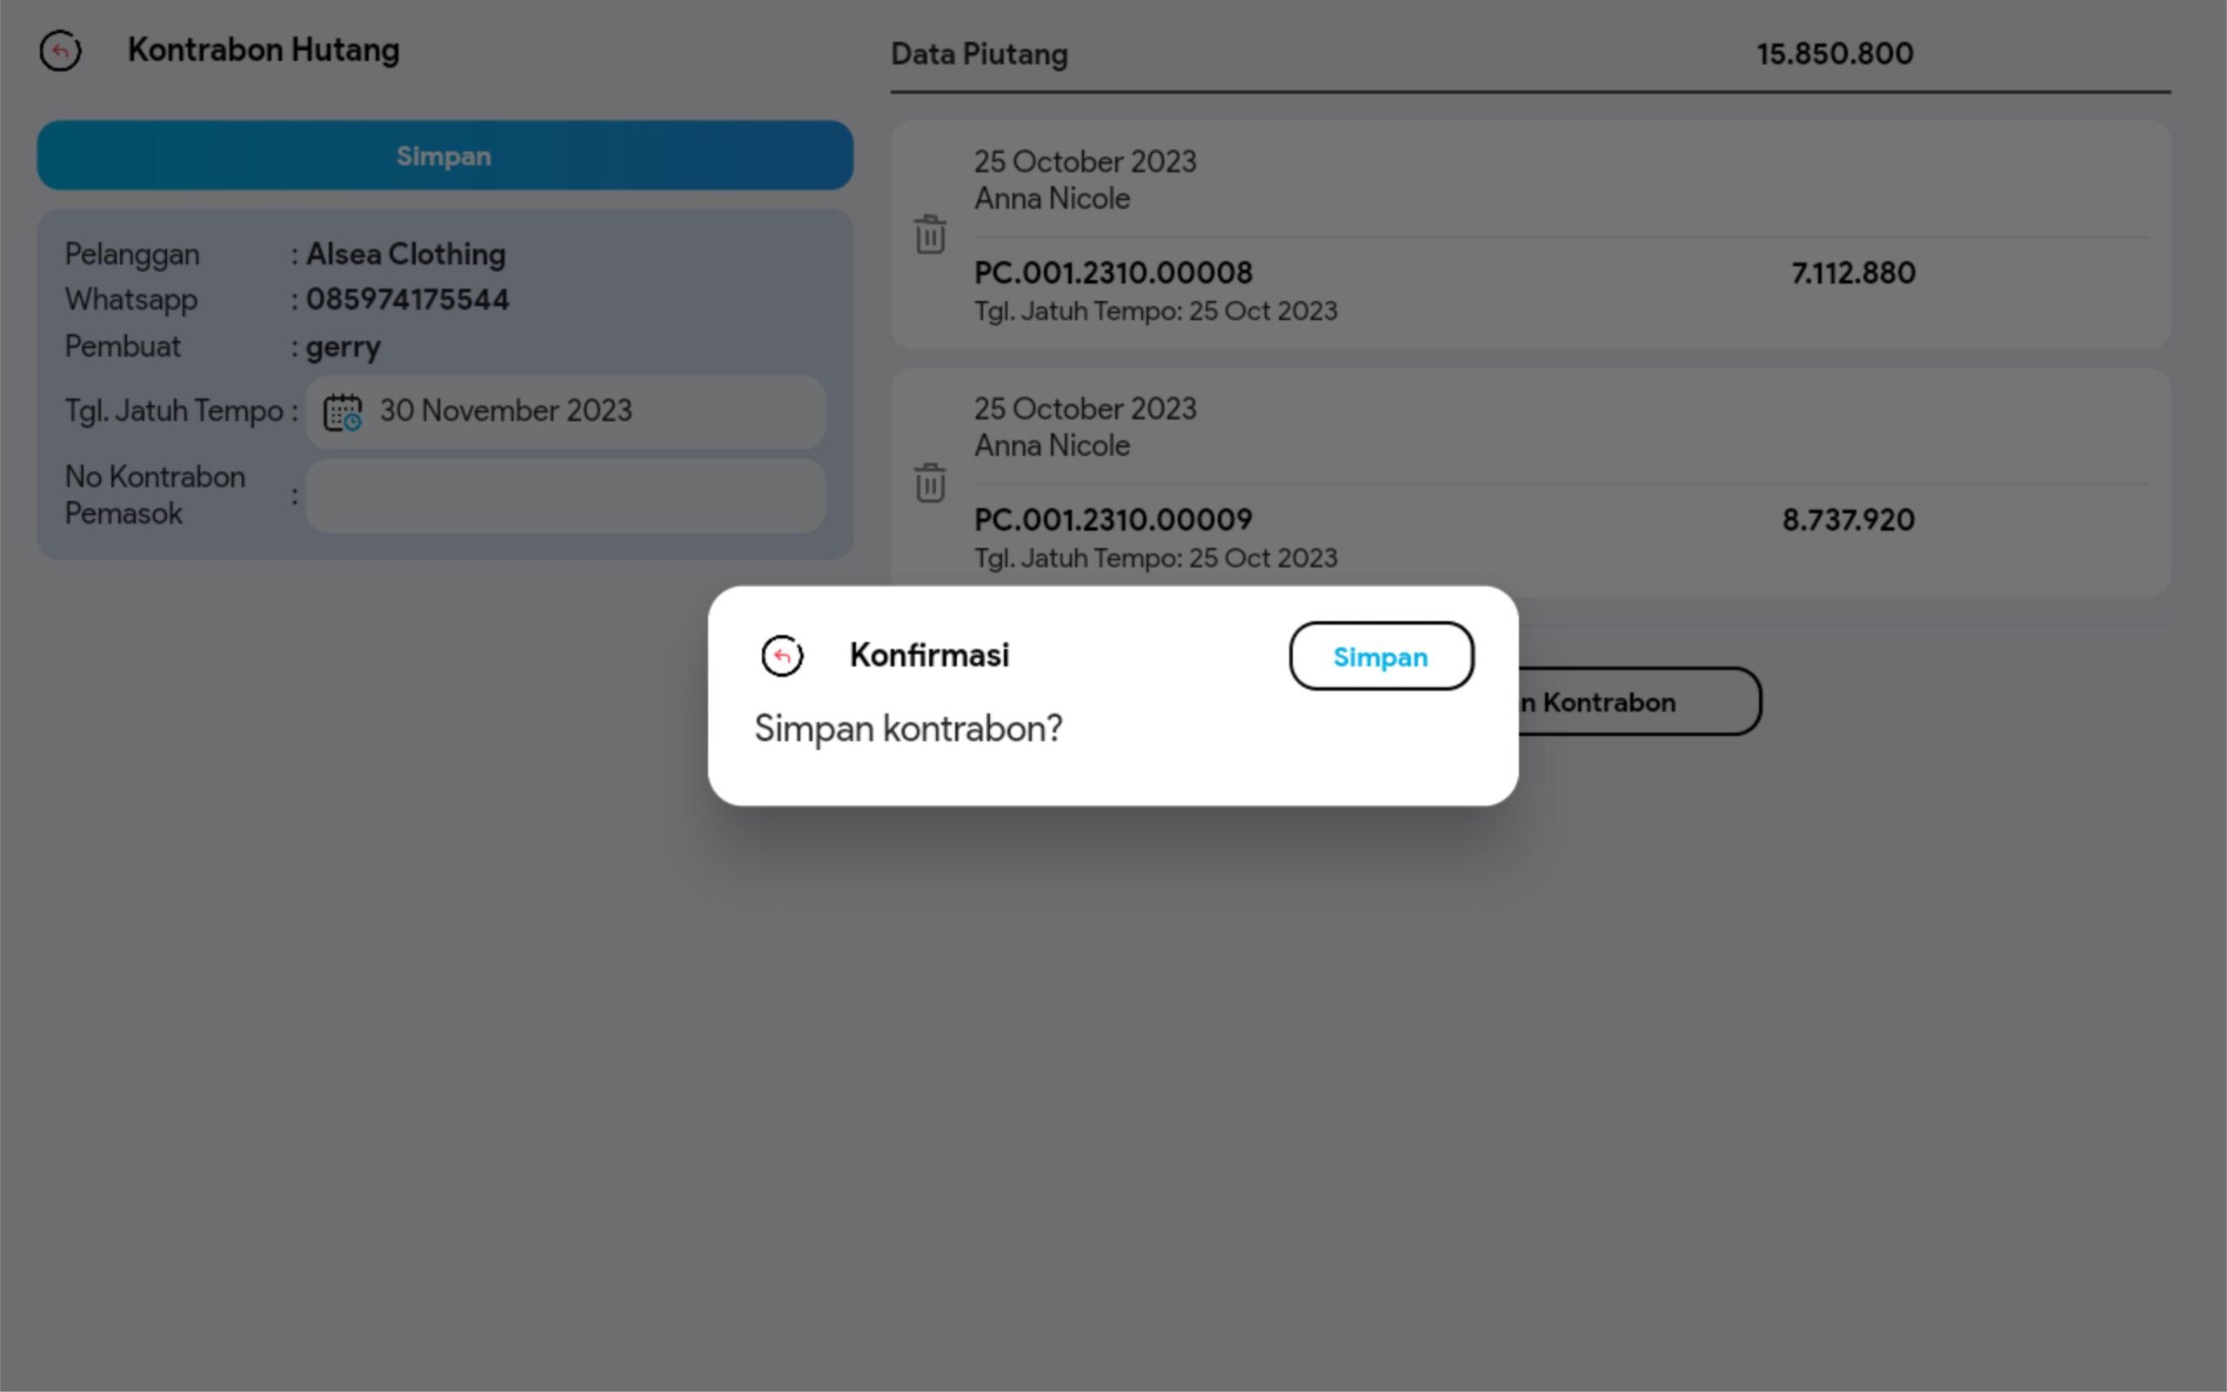This screenshot has width=2227, height=1392.
Task: Click back arrow beside Kontrabon Hutang title
Action: (x=61, y=50)
